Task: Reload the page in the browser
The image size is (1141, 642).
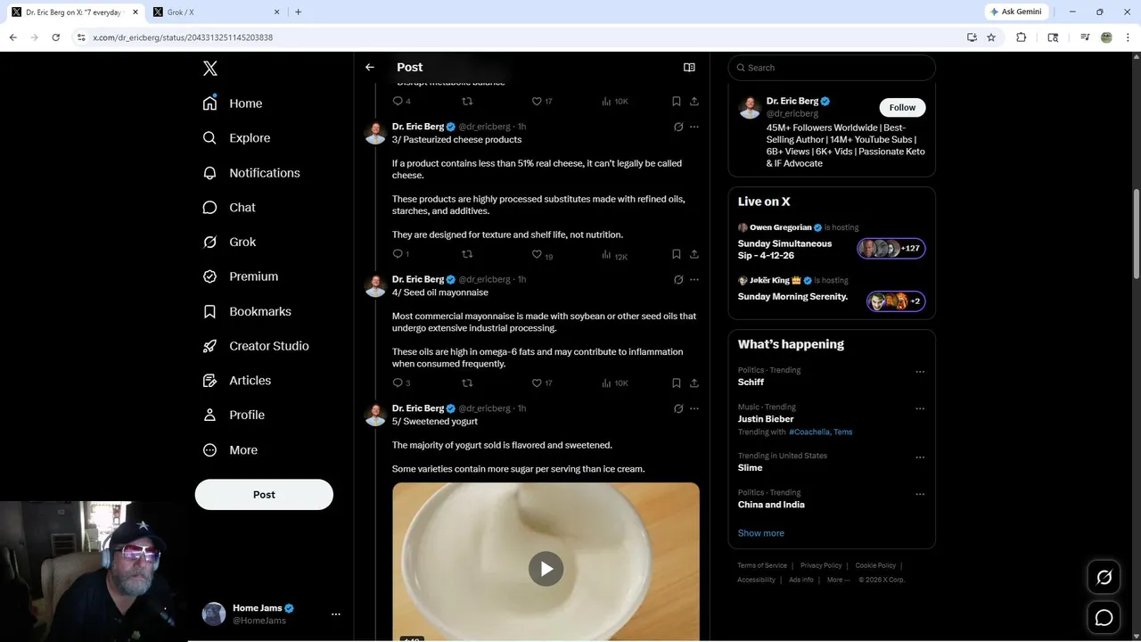Action: pos(55,37)
